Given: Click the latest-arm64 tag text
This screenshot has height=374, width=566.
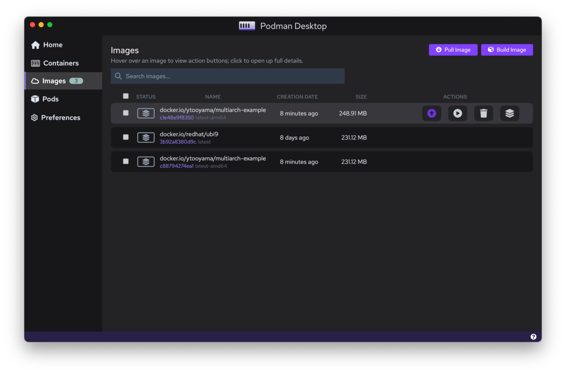Looking at the screenshot, I should click(210, 118).
